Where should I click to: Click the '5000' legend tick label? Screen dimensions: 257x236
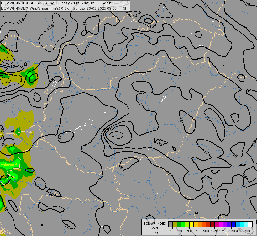(x=248, y=231)
